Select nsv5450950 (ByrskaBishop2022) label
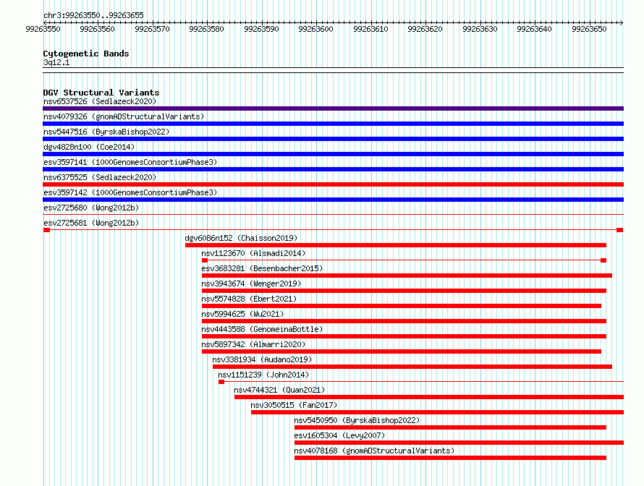The width and height of the screenshot is (644, 486). tap(357, 420)
